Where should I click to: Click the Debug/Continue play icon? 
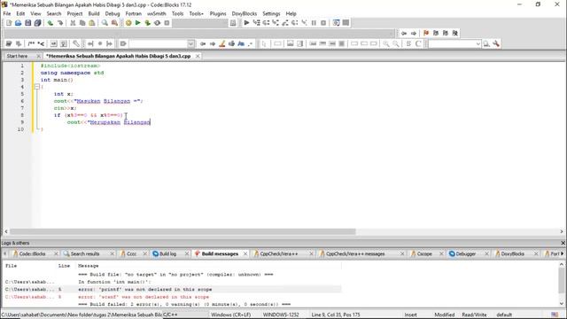(x=246, y=23)
